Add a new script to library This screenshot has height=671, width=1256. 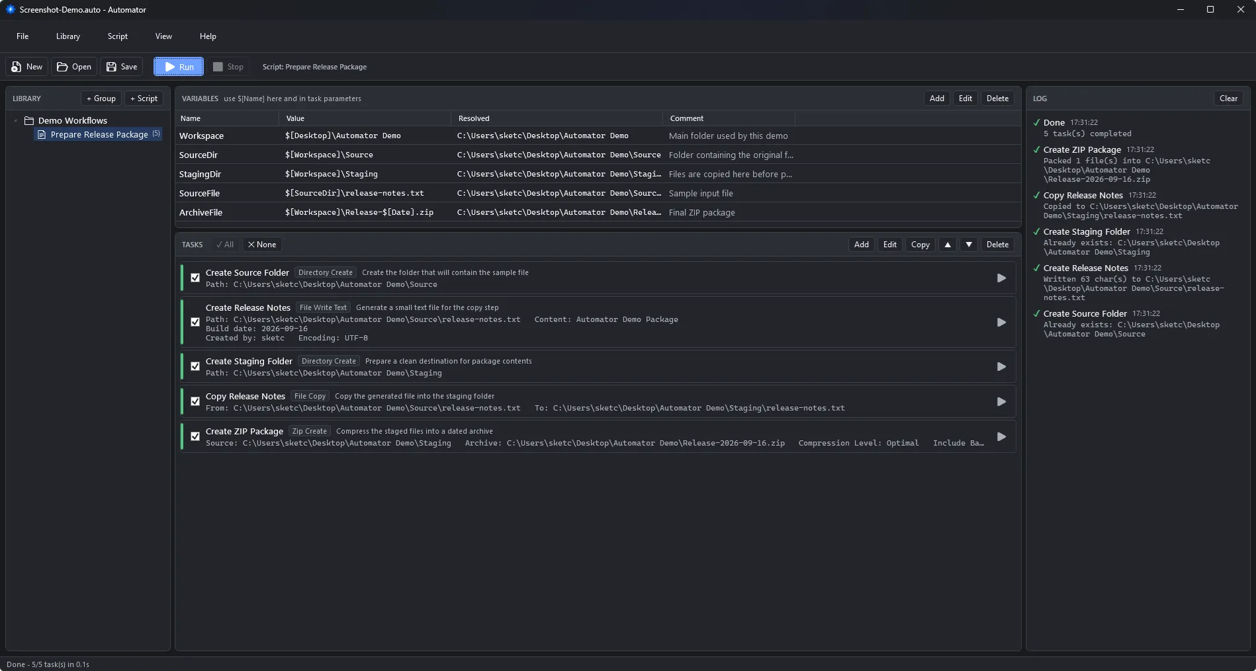(144, 99)
